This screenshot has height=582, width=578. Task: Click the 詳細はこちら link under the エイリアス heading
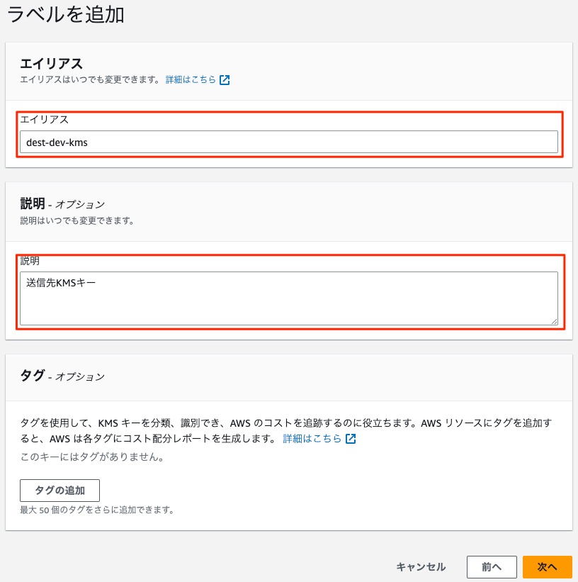(x=191, y=79)
